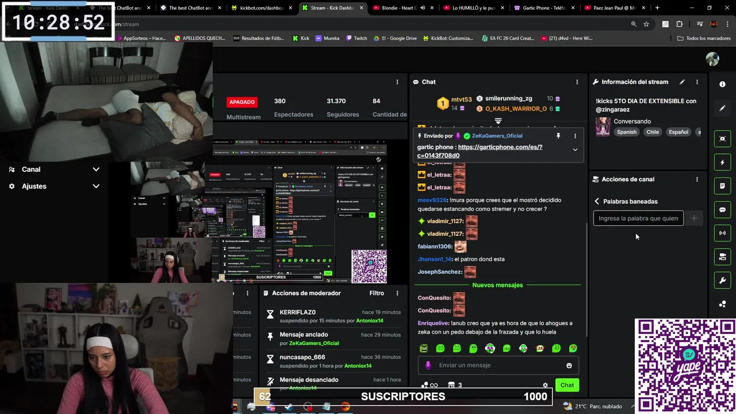Screen dimensions: 736x414
Task: Click the bookmark star in the address bar
Action: pyautogui.click(x=646, y=24)
